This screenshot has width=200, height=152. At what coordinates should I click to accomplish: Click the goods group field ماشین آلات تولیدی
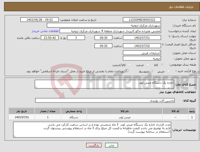pyautogui.click(x=105, y=100)
